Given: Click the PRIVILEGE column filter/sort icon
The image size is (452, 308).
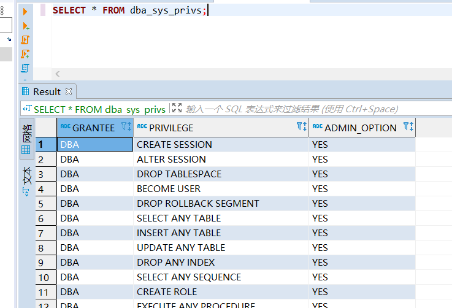Looking at the screenshot, I should coord(301,127).
